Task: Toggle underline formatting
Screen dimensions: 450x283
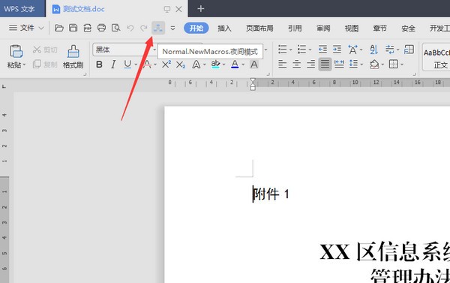Action: click(x=127, y=65)
